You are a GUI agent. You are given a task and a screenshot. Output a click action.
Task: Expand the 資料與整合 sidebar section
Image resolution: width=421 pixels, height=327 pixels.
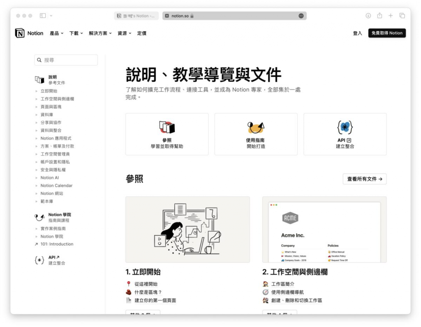37,131
